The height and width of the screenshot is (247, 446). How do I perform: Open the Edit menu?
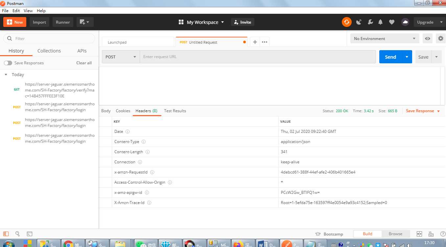[x=16, y=10]
